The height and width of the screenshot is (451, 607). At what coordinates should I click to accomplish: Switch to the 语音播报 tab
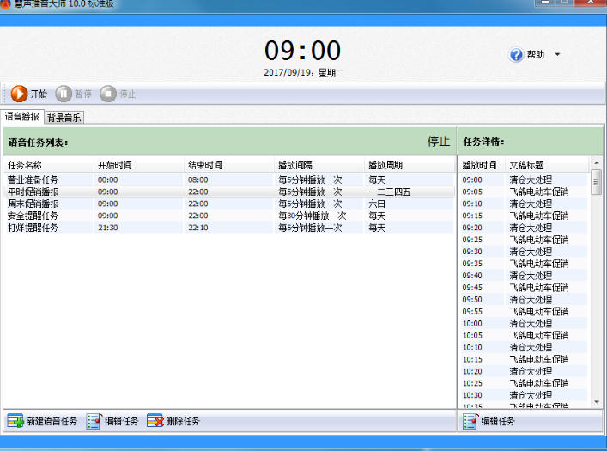coord(22,116)
